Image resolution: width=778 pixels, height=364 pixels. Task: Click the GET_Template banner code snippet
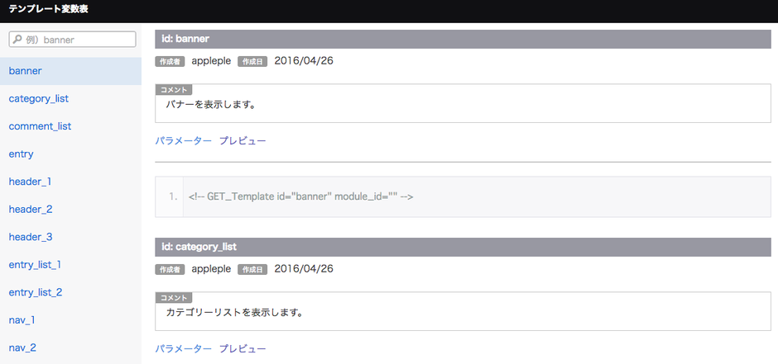(x=300, y=196)
